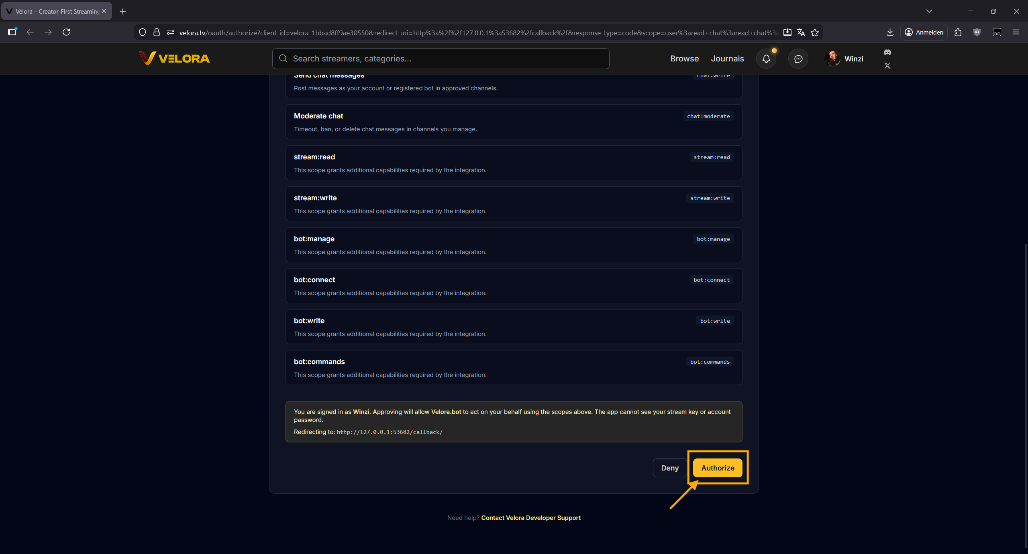Click the Discord icon in header

point(887,52)
